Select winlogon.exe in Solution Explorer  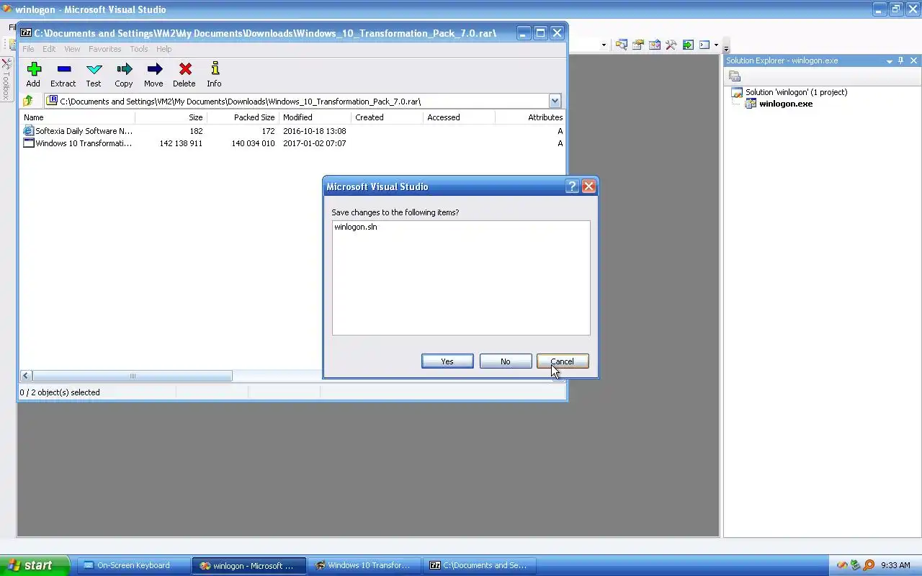[x=786, y=104]
